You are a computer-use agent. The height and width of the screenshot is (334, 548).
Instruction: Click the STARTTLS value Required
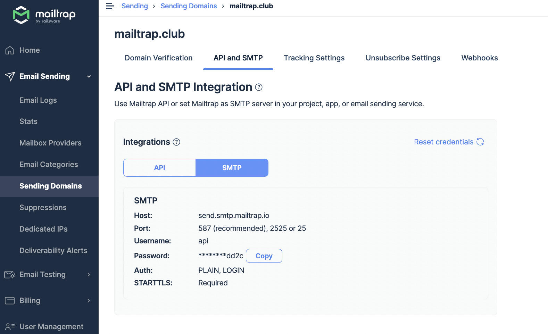point(213,283)
